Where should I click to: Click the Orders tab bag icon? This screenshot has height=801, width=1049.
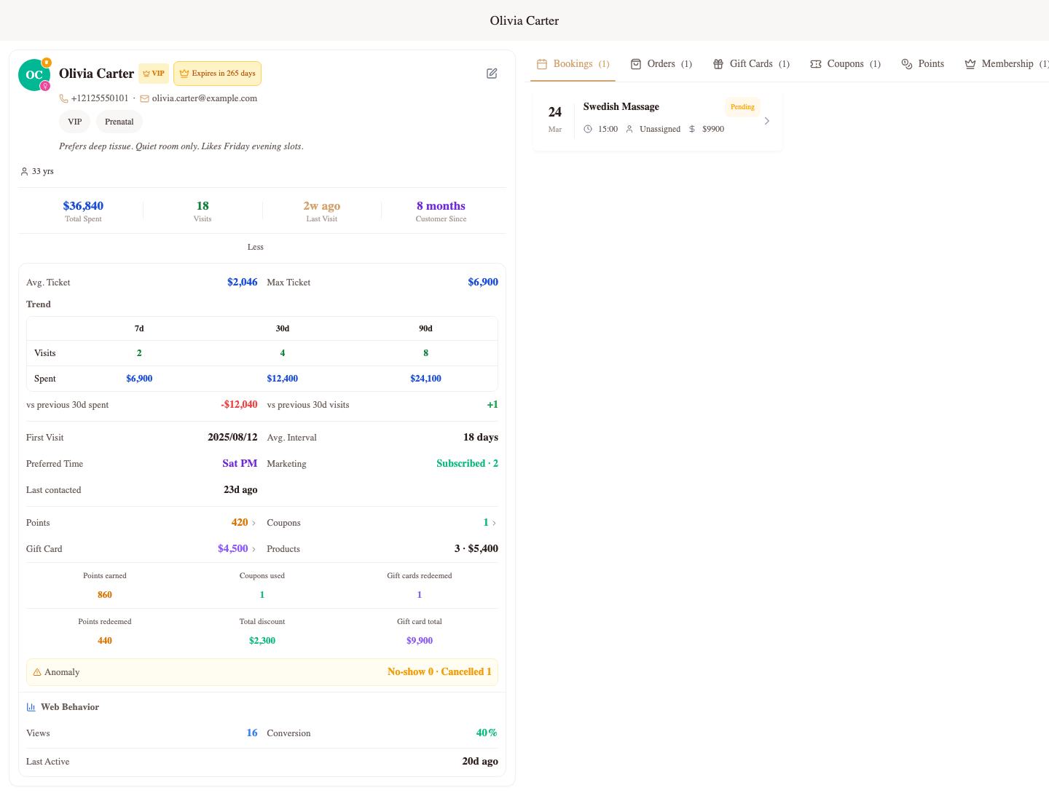point(636,64)
